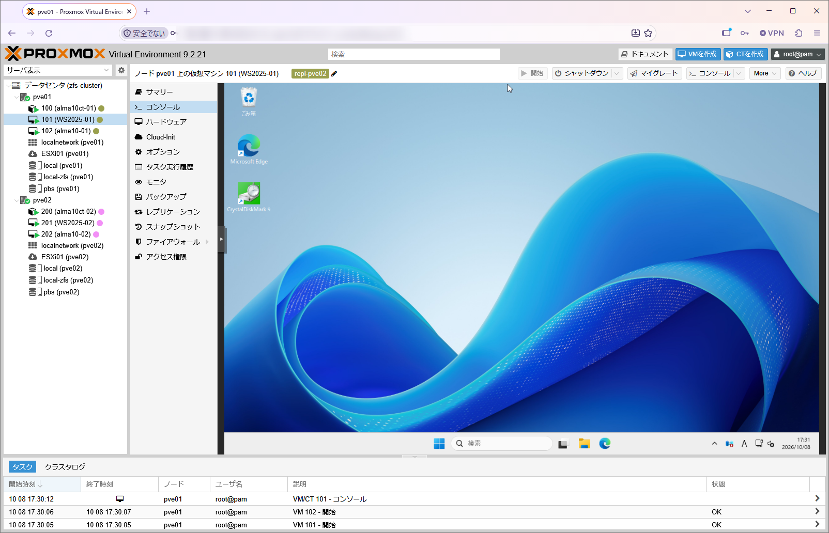Click the guest taskbar 検索 box

(x=501, y=444)
